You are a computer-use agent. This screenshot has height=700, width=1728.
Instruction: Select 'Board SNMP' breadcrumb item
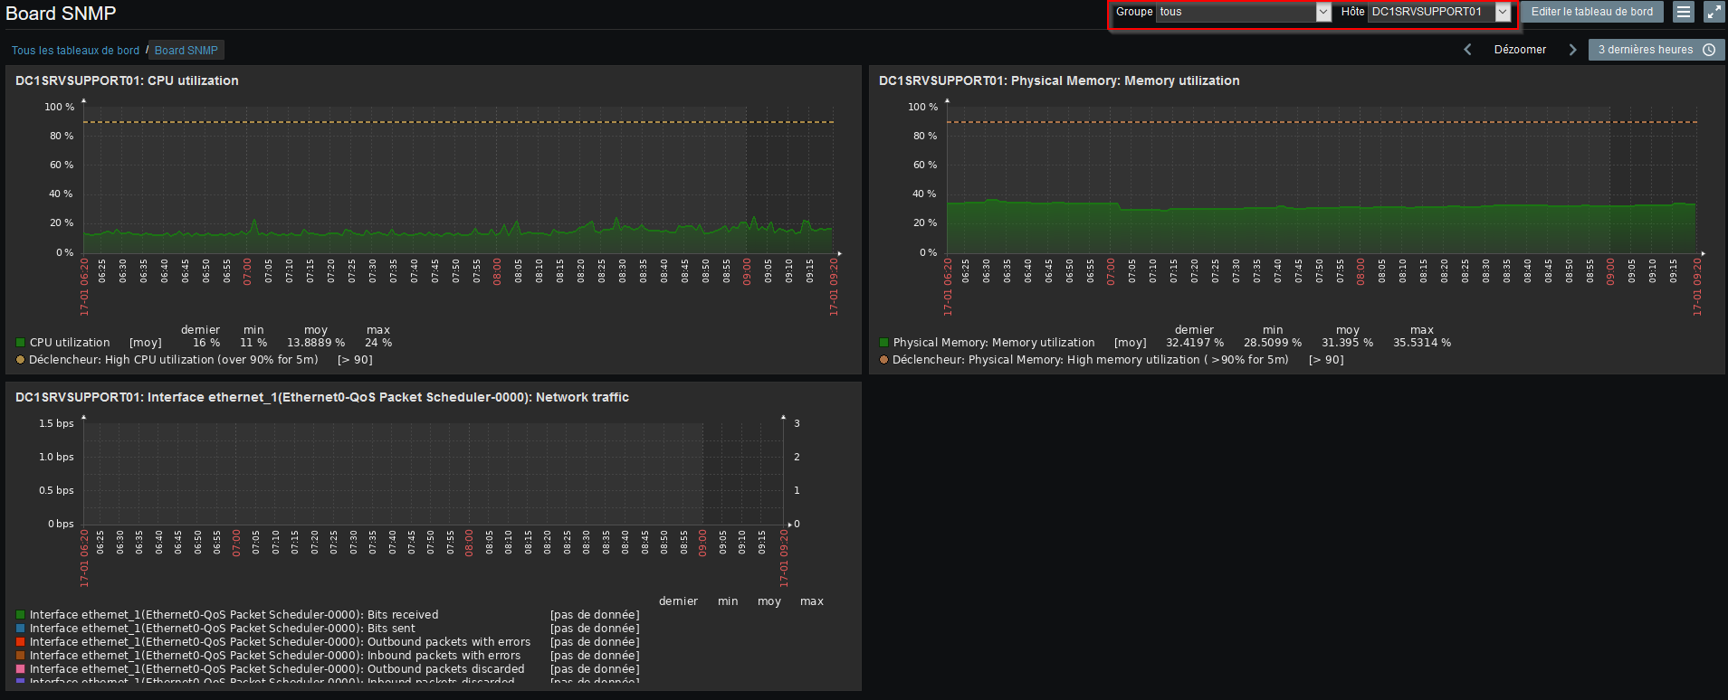click(x=186, y=51)
